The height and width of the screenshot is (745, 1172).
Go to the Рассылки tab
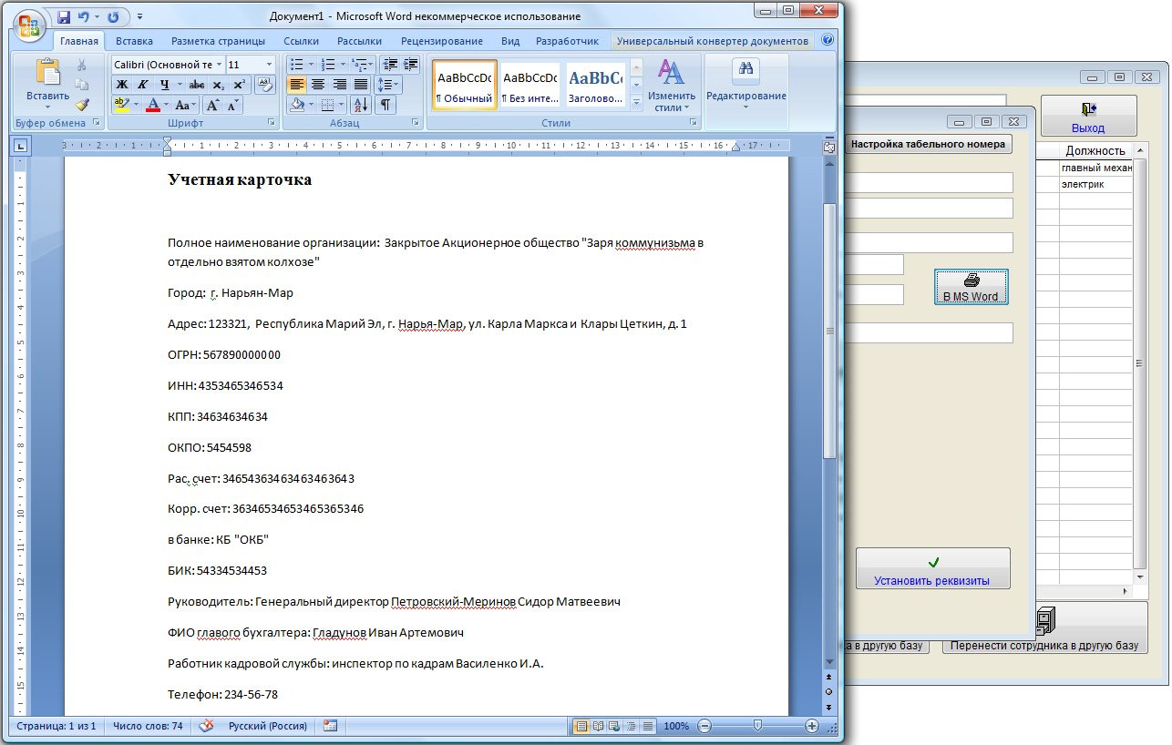coord(359,41)
